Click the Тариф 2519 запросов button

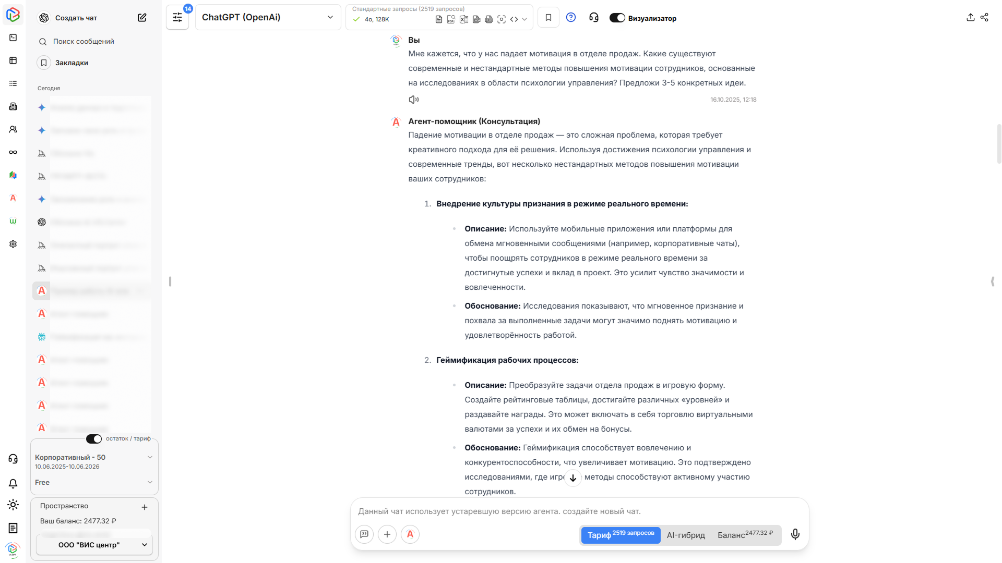pyautogui.click(x=620, y=535)
